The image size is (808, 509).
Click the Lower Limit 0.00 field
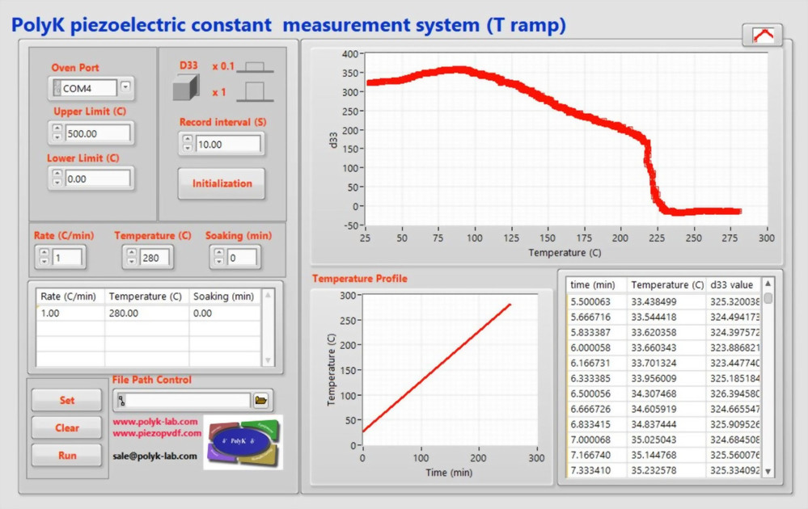(97, 179)
